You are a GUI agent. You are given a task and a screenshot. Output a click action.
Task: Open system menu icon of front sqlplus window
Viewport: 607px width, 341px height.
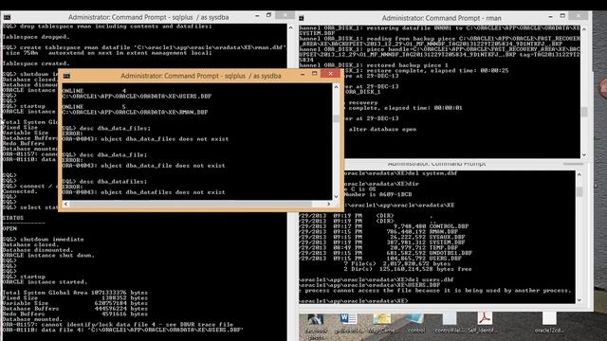pyautogui.click(x=67, y=76)
